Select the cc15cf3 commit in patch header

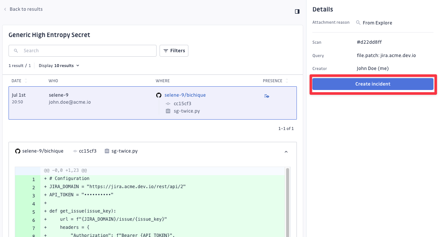point(87,151)
